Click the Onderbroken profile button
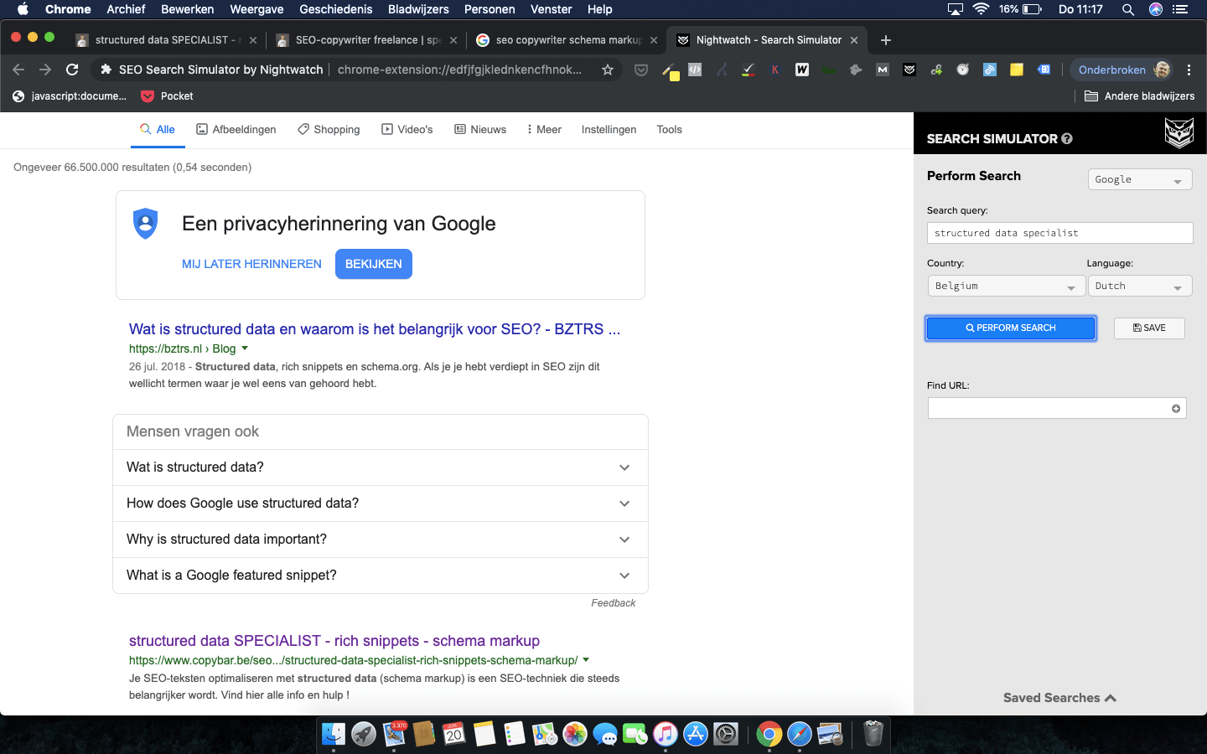The image size is (1207, 754). 1123,70
